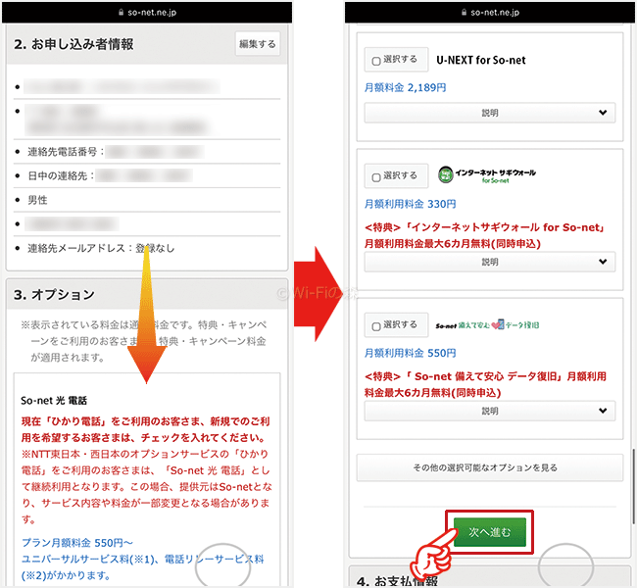Click the So-net 光 電話 heading
The height and width of the screenshot is (588, 637).
tap(54, 401)
